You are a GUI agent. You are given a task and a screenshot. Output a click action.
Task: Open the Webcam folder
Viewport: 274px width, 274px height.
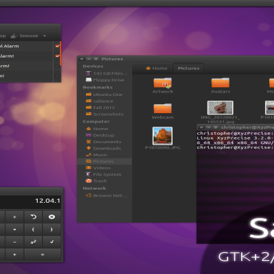pyautogui.click(x=162, y=111)
